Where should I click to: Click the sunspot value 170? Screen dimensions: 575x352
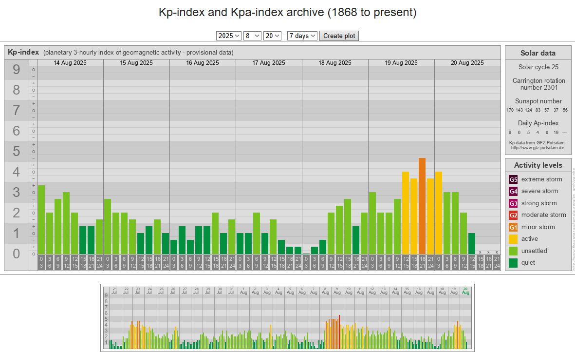point(510,110)
